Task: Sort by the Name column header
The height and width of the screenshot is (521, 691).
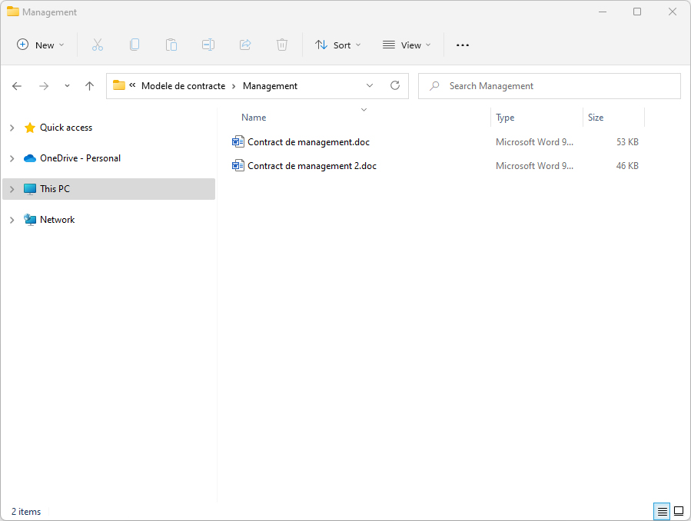Action: [x=254, y=117]
